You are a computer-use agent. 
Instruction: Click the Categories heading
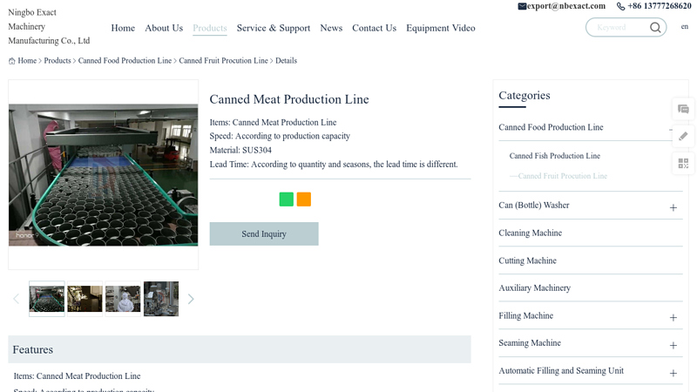click(x=524, y=96)
